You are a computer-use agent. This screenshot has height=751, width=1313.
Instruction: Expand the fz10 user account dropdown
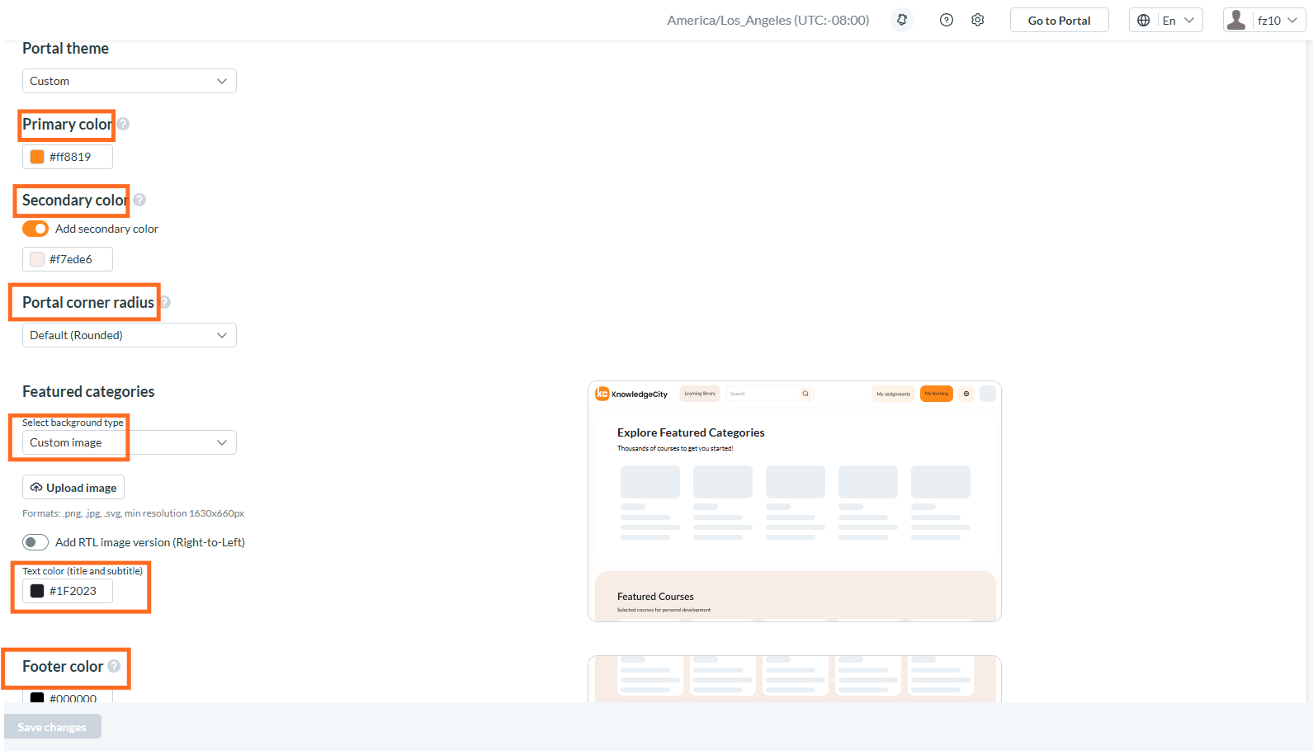coord(1264,20)
